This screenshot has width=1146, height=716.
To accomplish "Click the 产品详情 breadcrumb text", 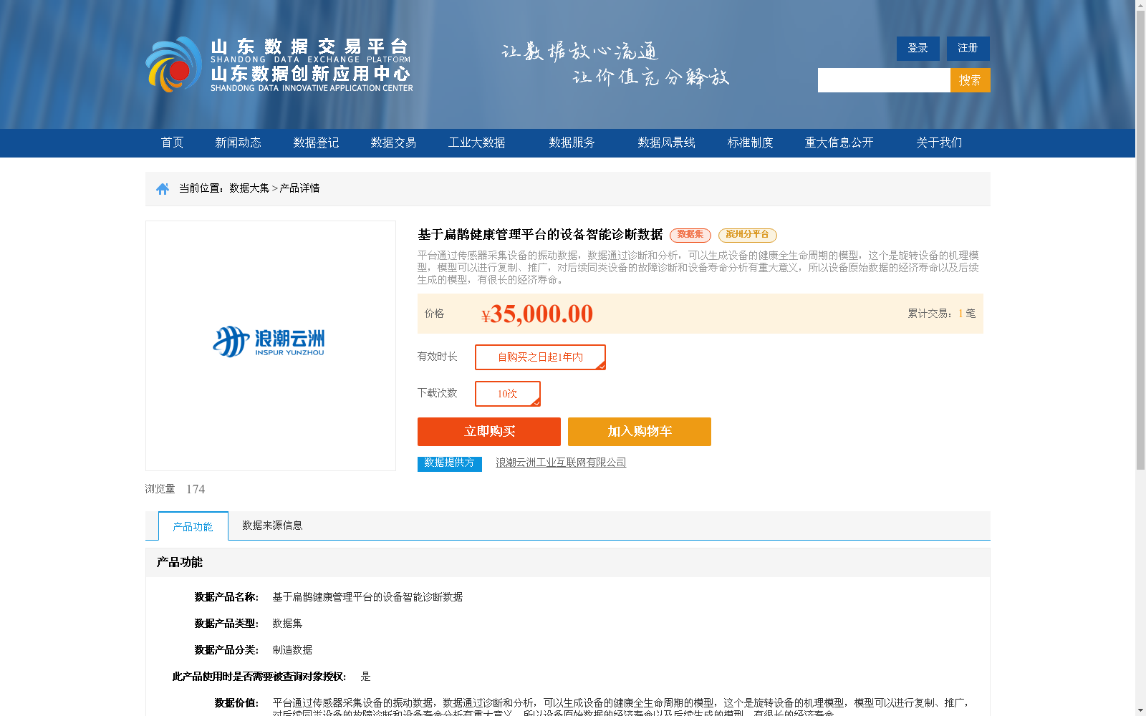I will point(299,188).
